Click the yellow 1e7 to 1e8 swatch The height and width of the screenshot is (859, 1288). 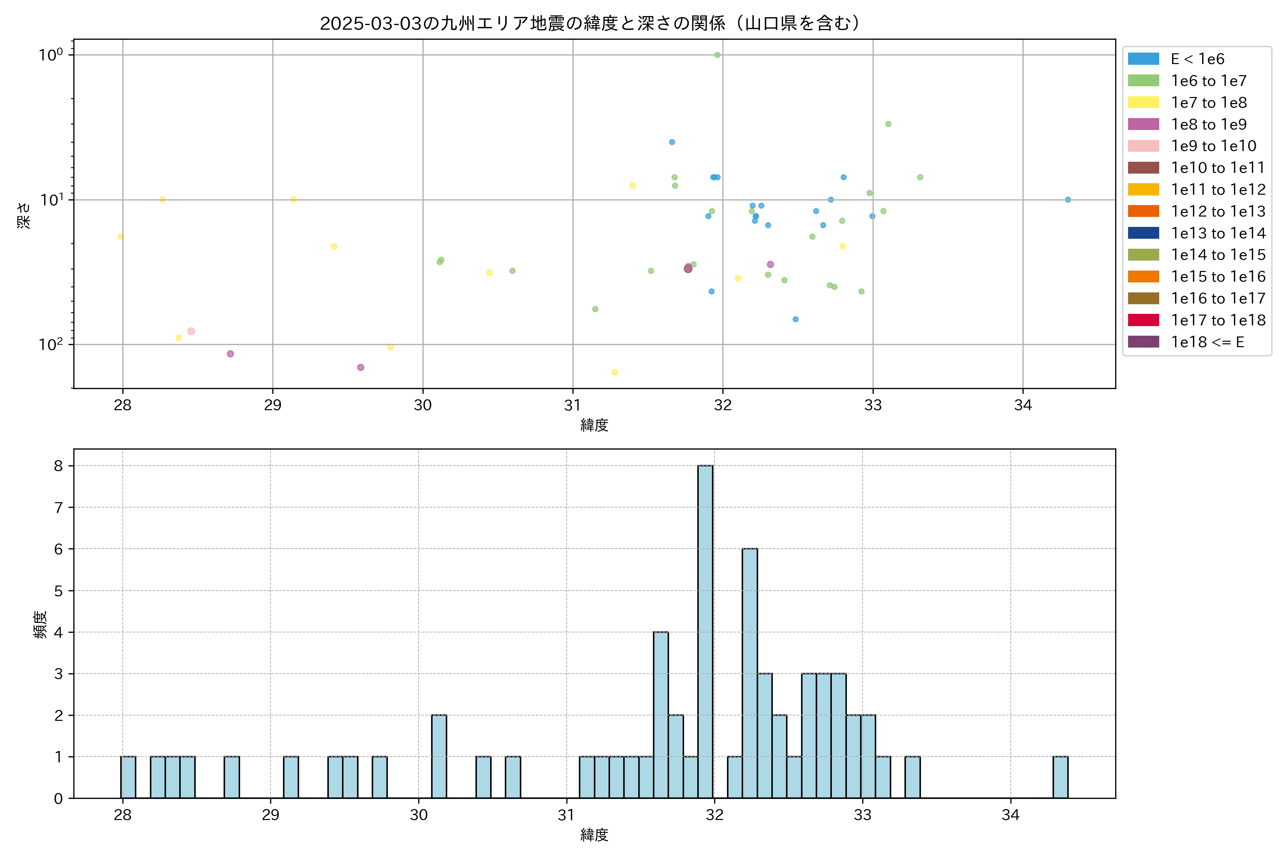pyautogui.click(x=1143, y=102)
